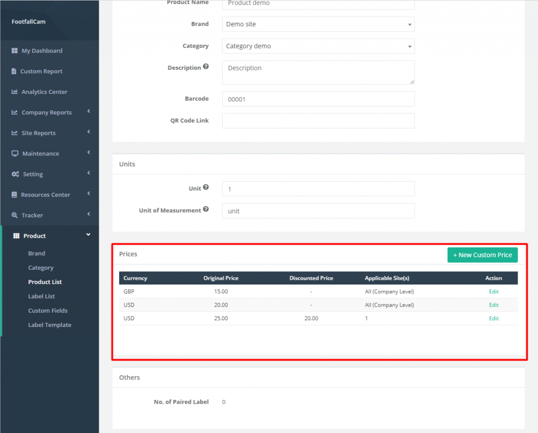Click the Barcode input field
The height and width of the screenshot is (433, 538).
pyautogui.click(x=318, y=99)
